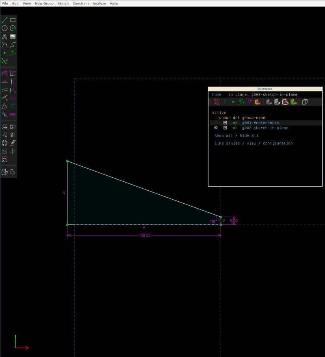
Task: Select the Circle tool
Action: pyautogui.click(x=5, y=28)
